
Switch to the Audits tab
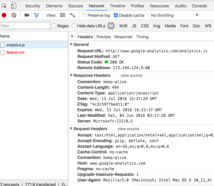coord(181,6)
